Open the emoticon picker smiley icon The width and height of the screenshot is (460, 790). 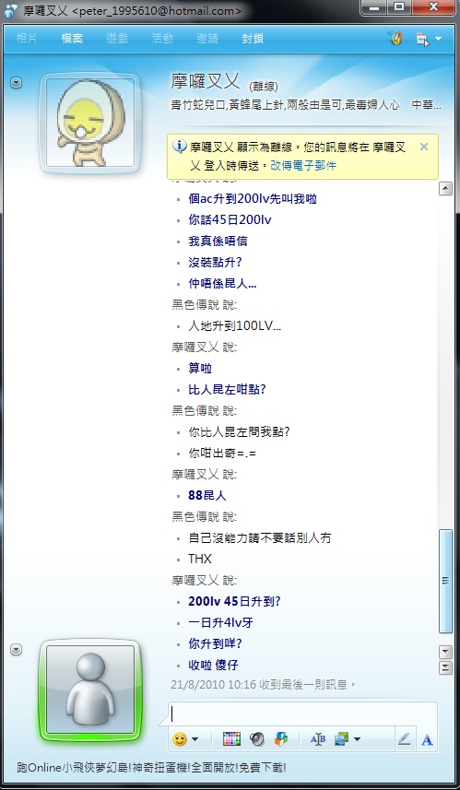click(180, 739)
